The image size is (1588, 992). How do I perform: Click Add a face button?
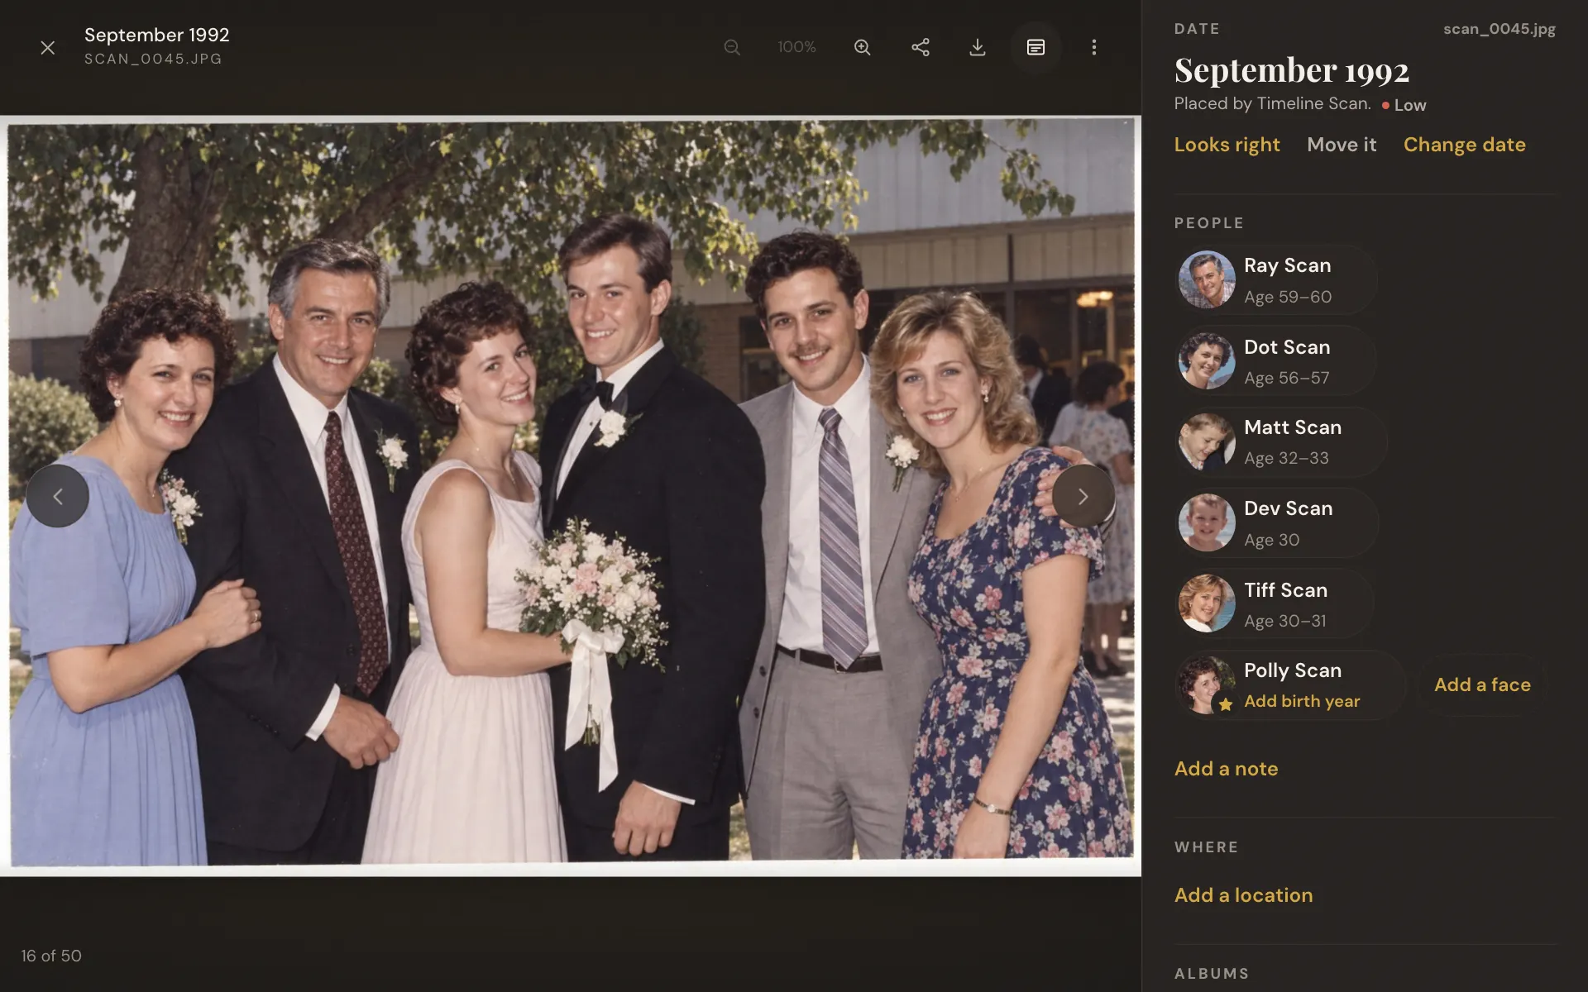(x=1482, y=684)
